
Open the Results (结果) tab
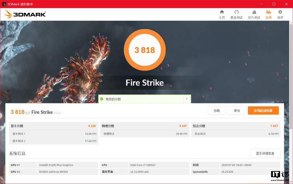269,15
